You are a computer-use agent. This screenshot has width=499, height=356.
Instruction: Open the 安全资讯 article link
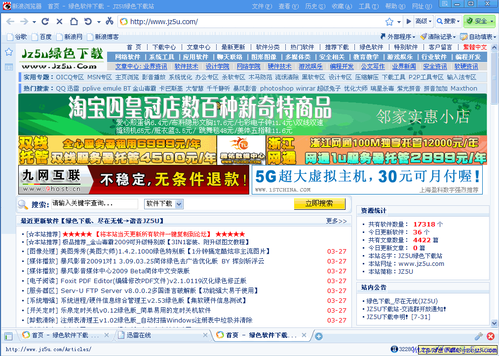pyautogui.click(x=435, y=66)
